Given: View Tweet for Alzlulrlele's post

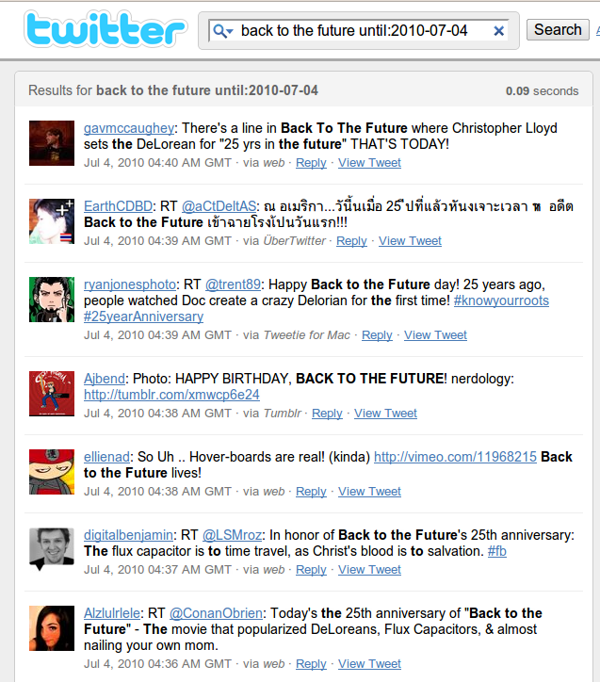Looking at the screenshot, I should (369, 664).
